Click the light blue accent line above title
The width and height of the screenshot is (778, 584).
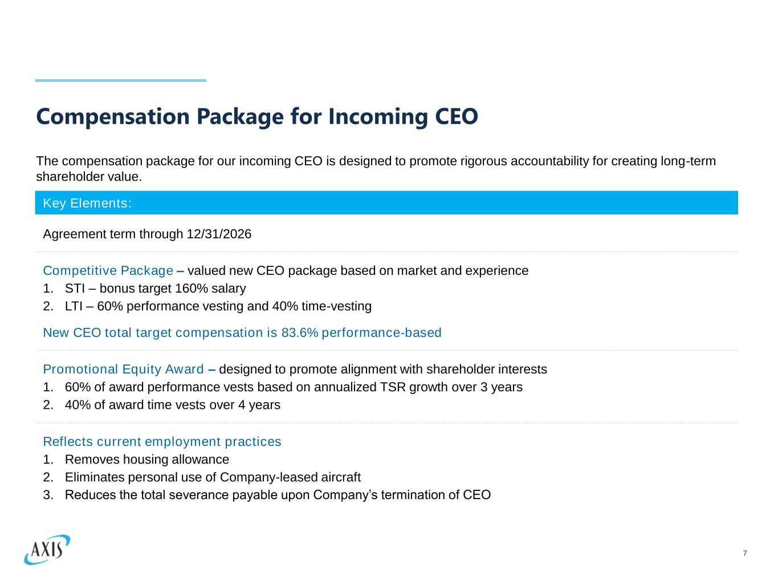(121, 80)
